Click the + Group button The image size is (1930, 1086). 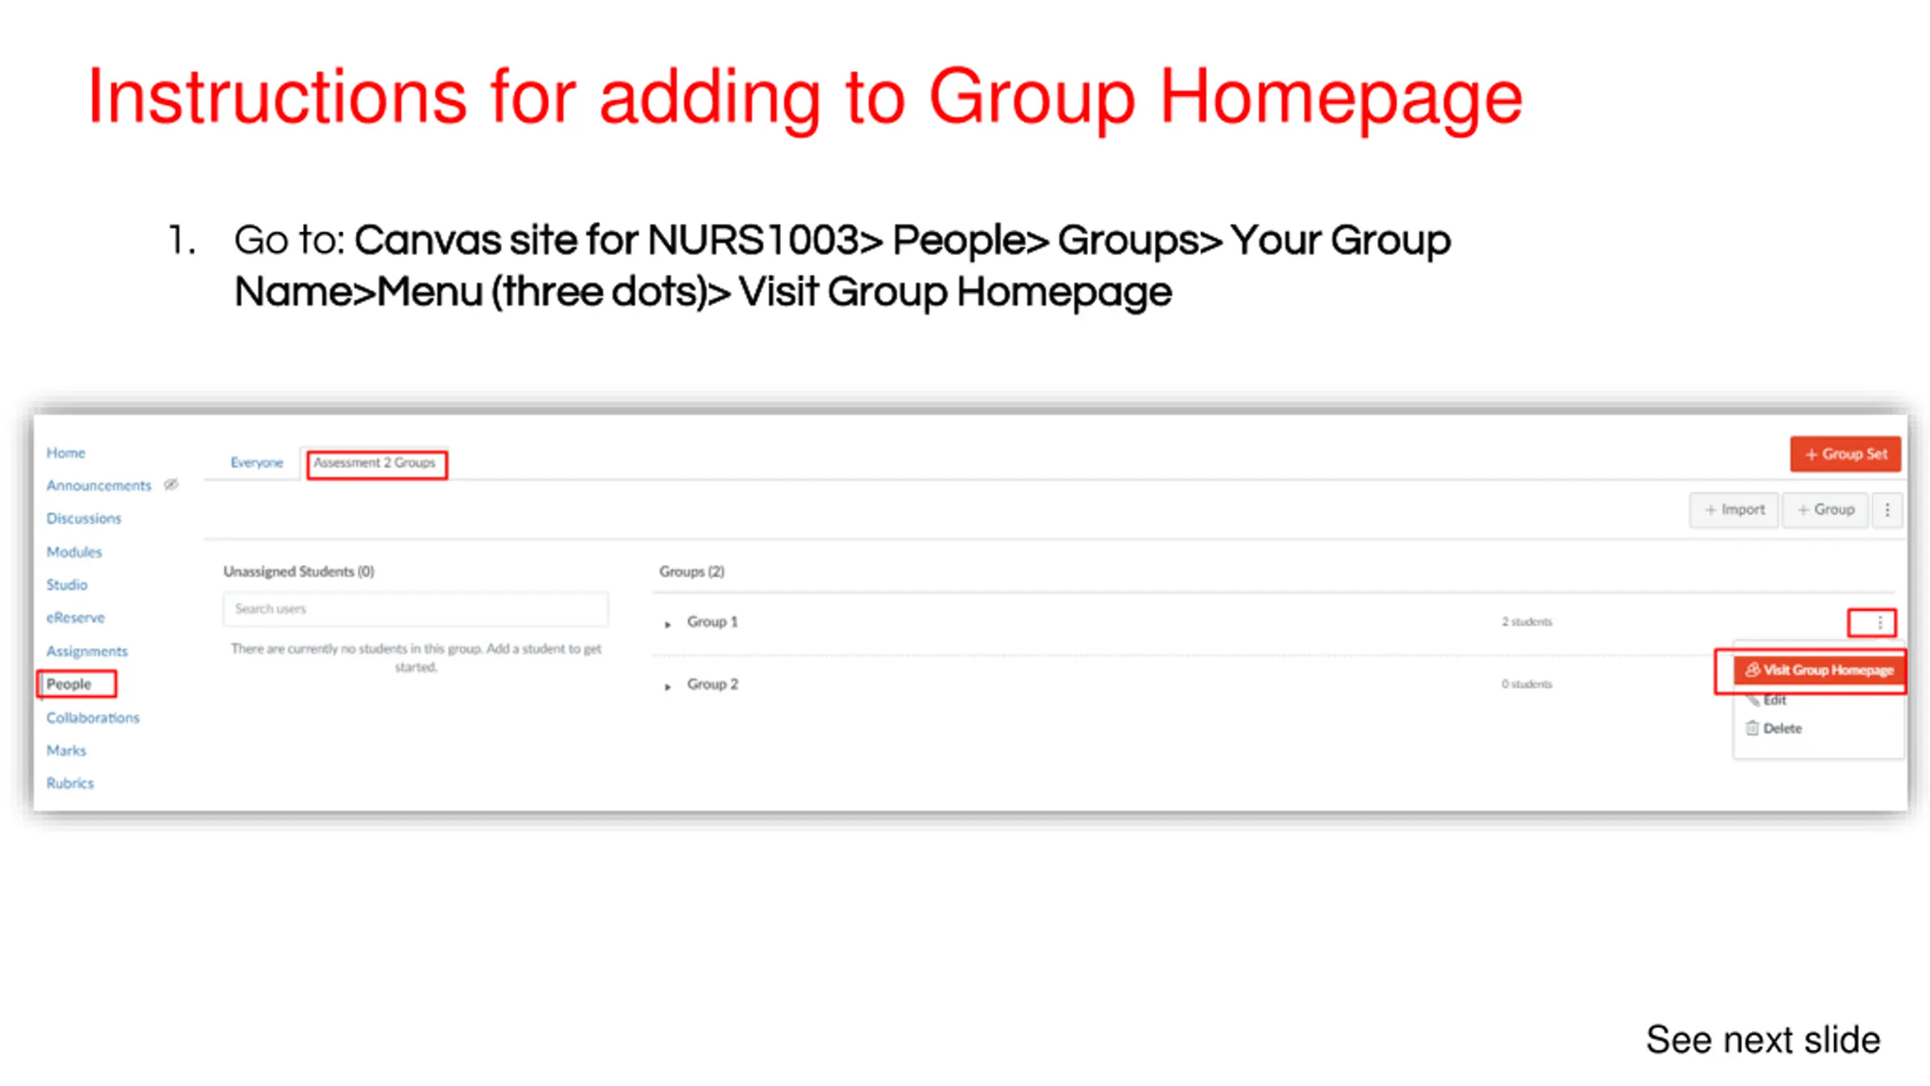pyautogui.click(x=1824, y=510)
